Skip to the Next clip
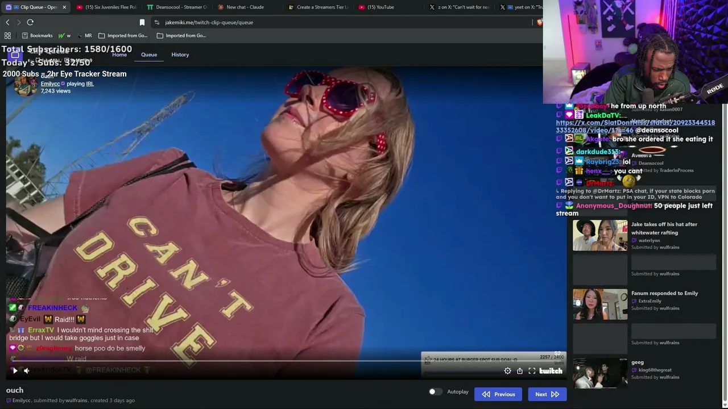The image size is (728, 409). (547, 394)
